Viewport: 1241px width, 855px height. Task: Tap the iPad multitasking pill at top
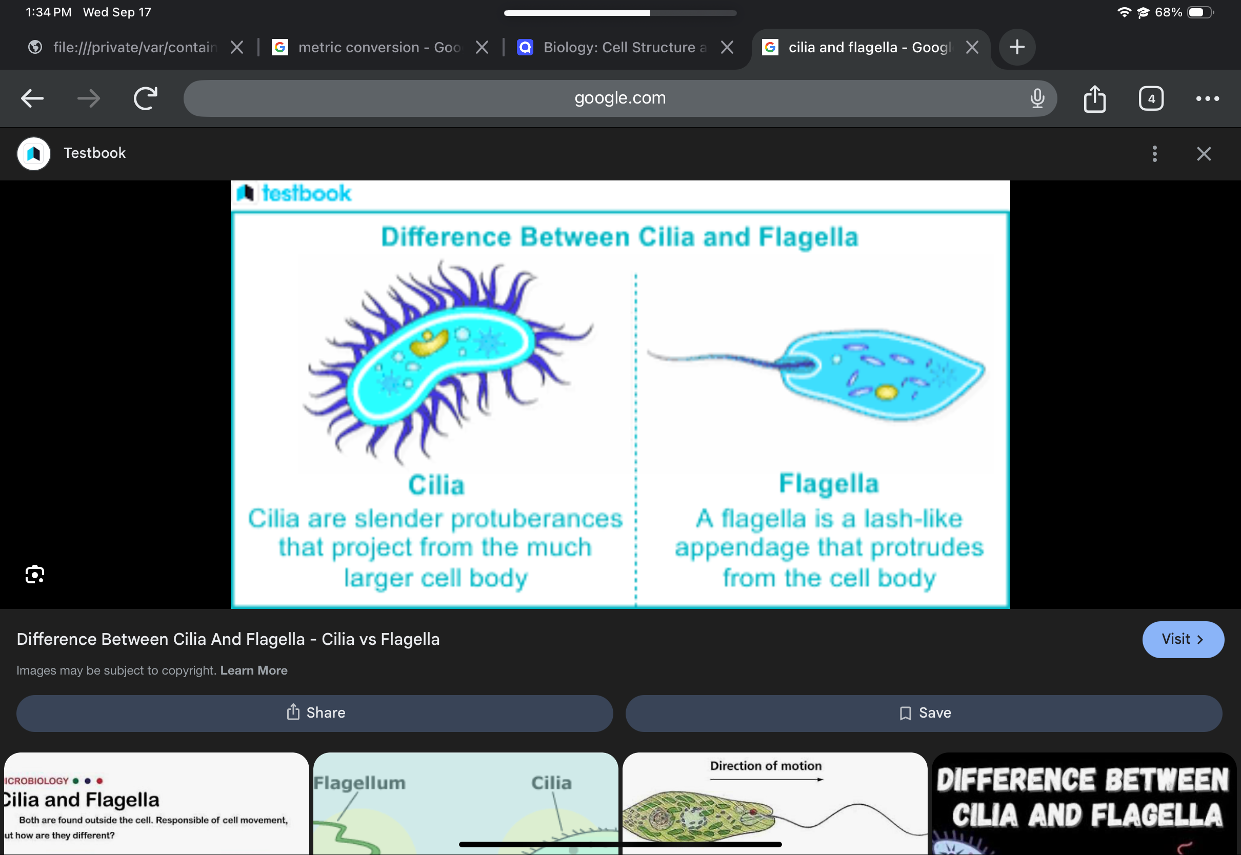620,13
